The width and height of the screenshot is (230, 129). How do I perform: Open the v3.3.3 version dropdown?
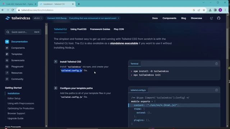(x=38, y=18)
